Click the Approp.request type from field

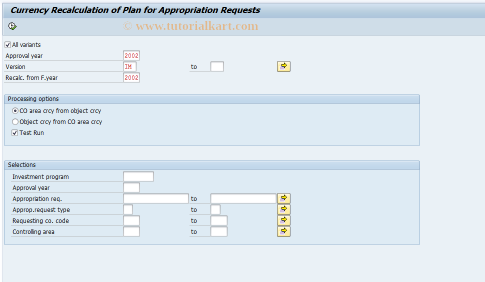128,209
